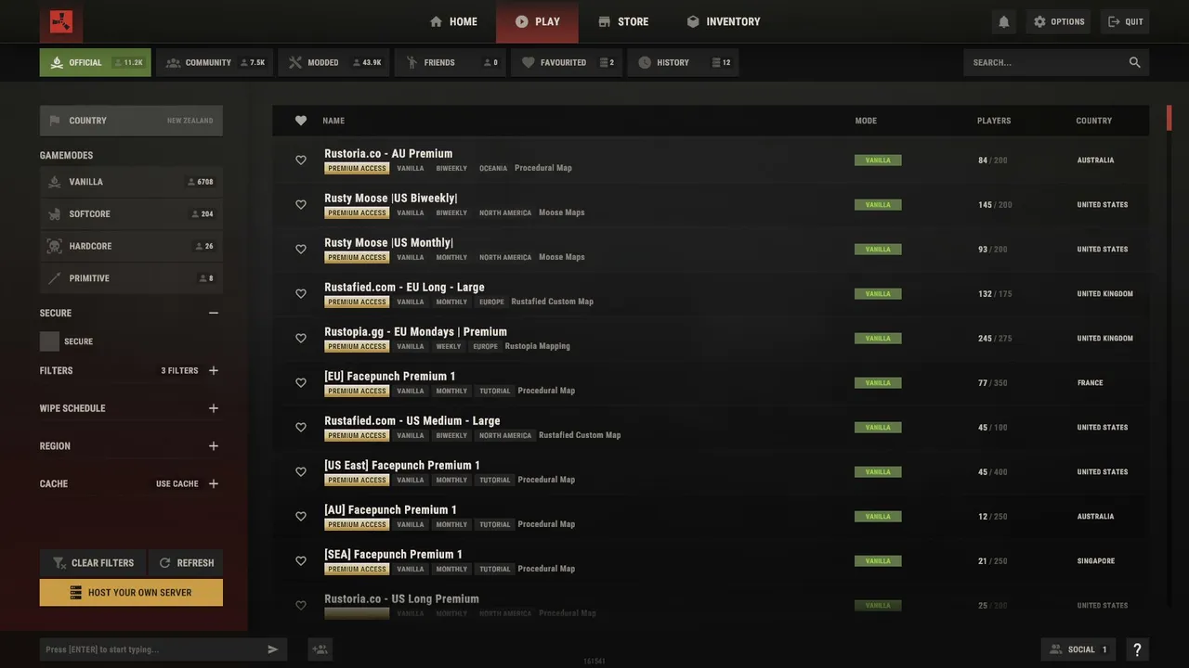Open the Inventory menu
Image resolution: width=1189 pixels, height=668 pixels.
[724, 21]
